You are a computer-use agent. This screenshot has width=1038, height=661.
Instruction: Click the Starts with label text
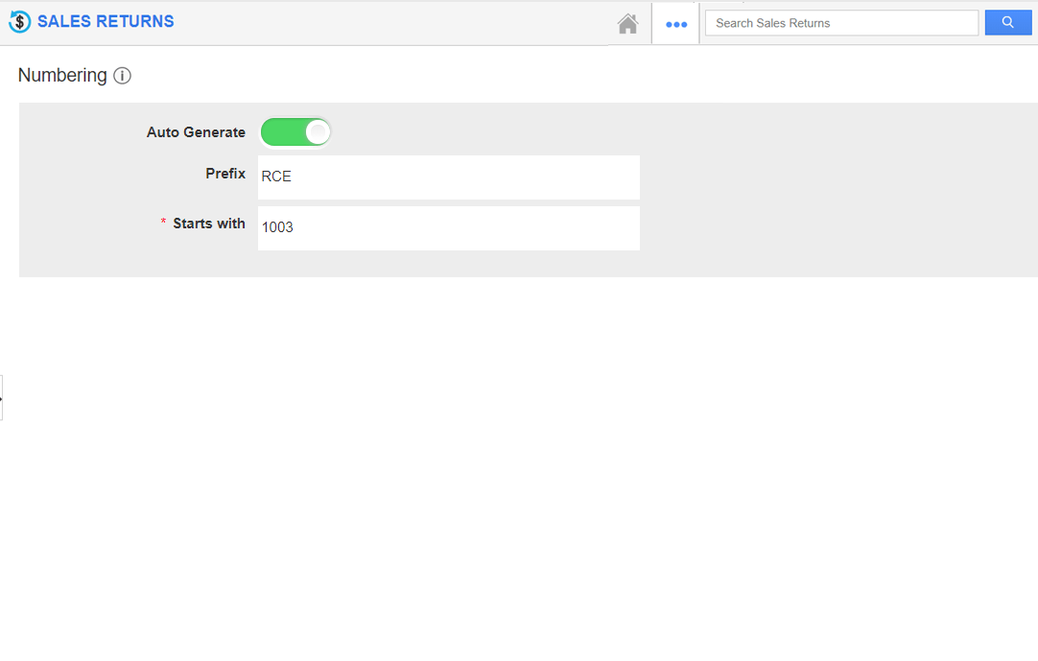click(209, 224)
